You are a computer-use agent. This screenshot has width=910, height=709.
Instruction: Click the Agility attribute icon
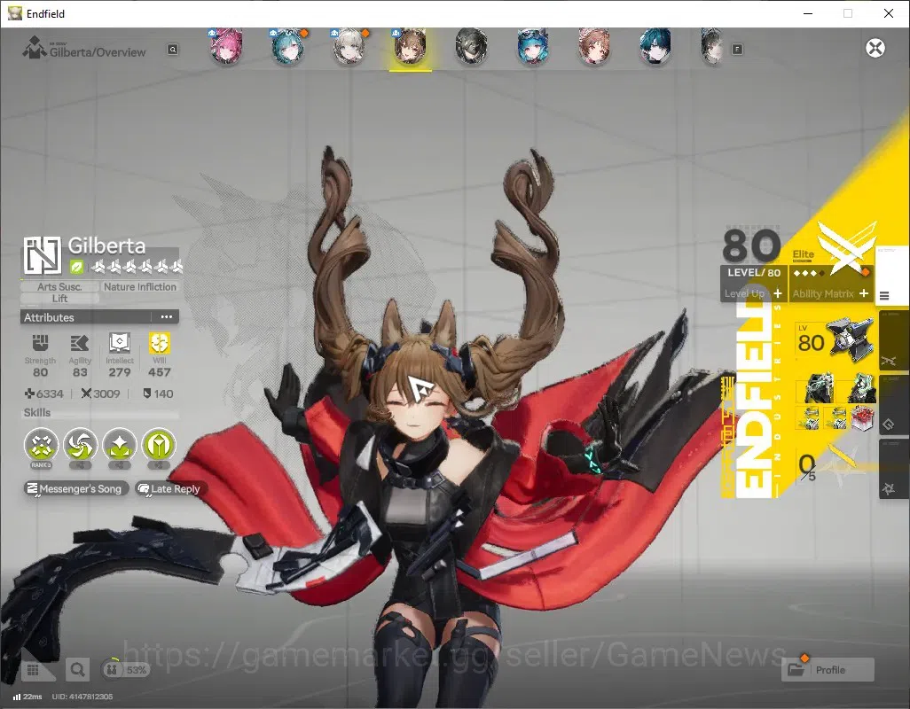coord(80,343)
